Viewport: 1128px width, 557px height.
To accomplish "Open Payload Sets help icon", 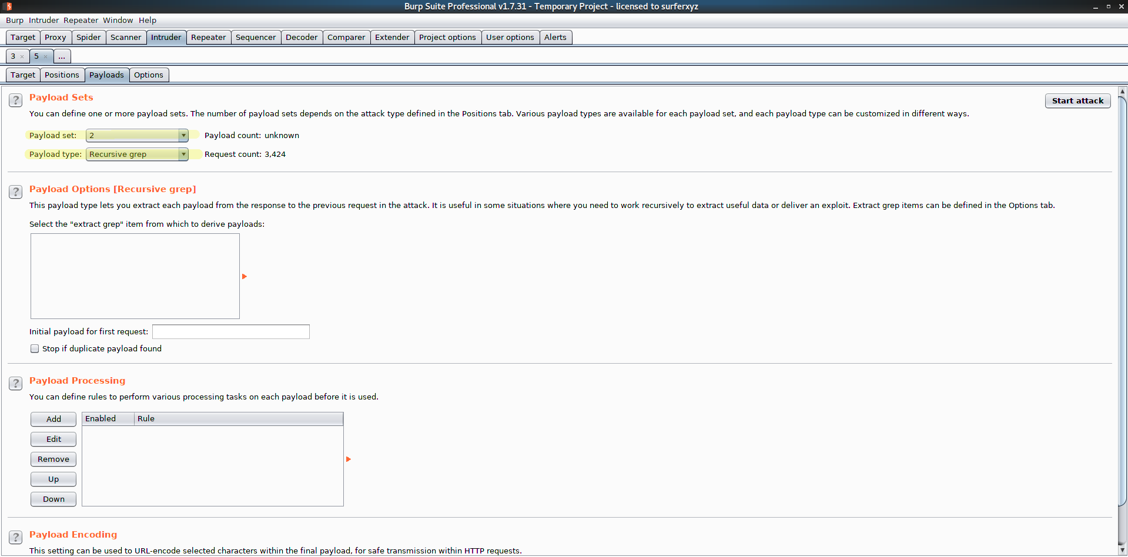I will pyautogui.click(x=16, y=100).
